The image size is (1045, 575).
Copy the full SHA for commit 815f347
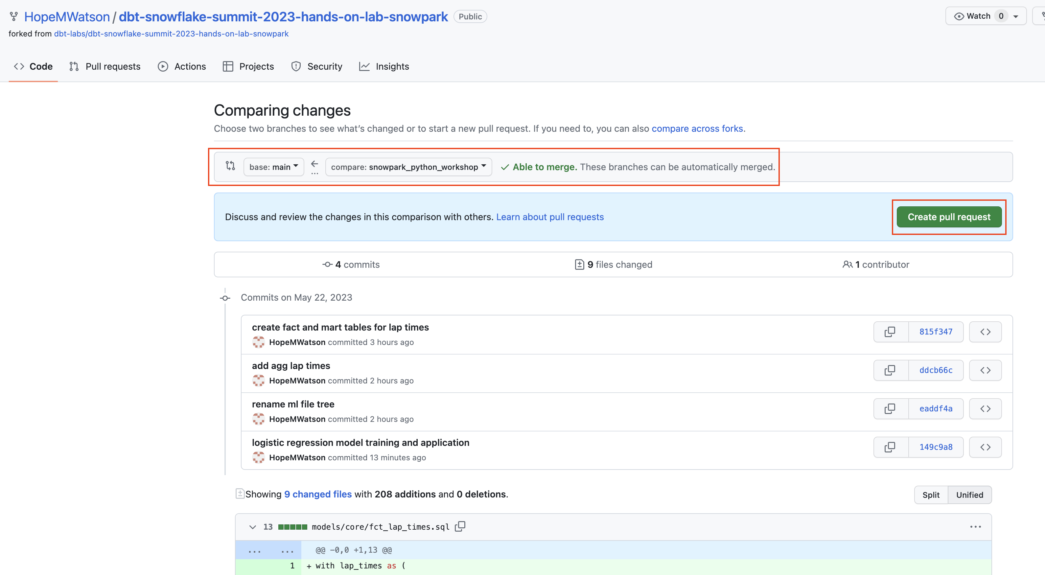click(890, 332)
